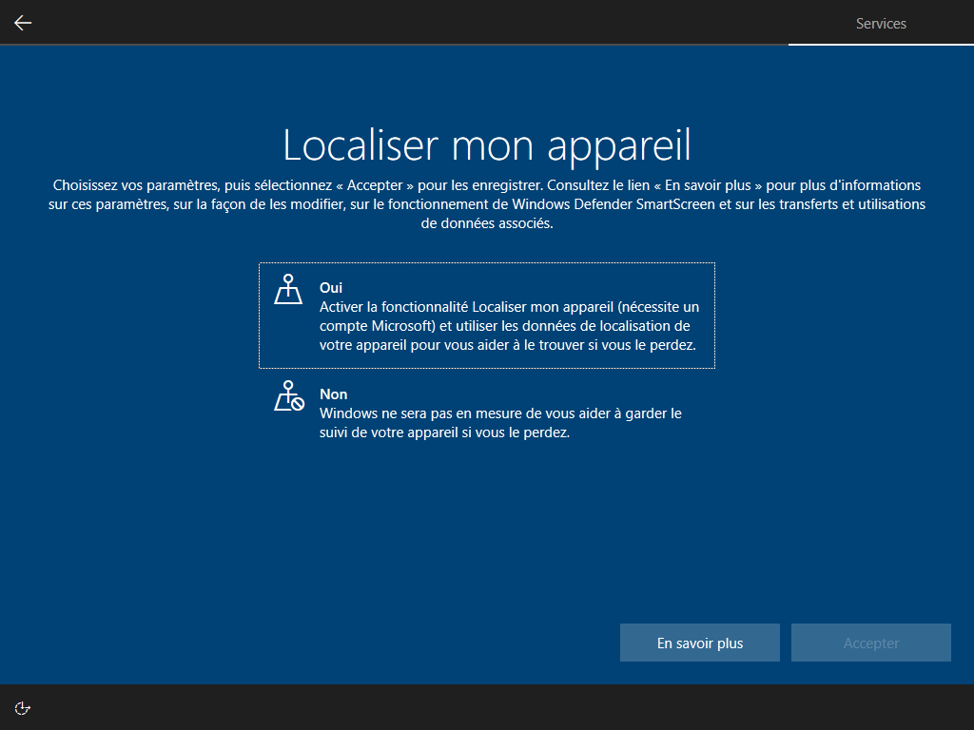The image size is (974, 730).
Task: Open the "En savoir plus" information
Action: 700,644
